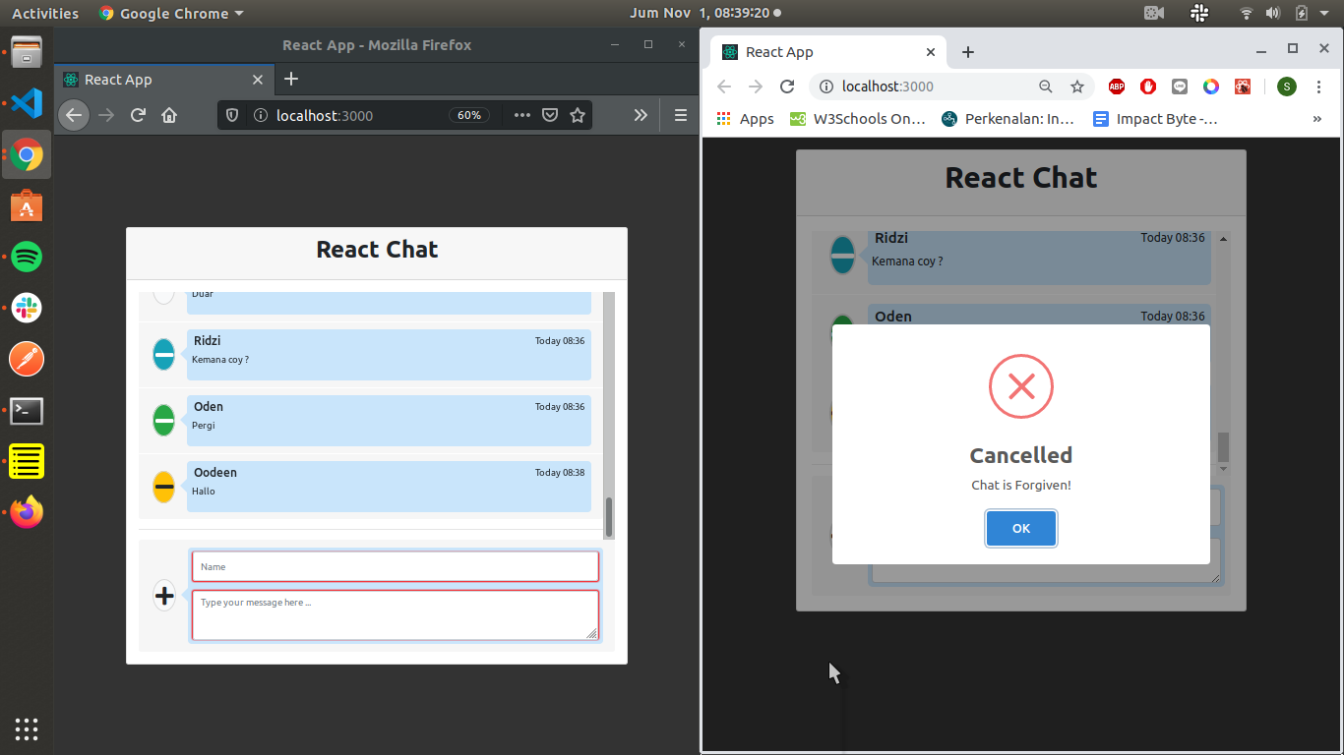Focus the Name input field
This screenshot has height=755, width=1344.
(x=395, y=566)
